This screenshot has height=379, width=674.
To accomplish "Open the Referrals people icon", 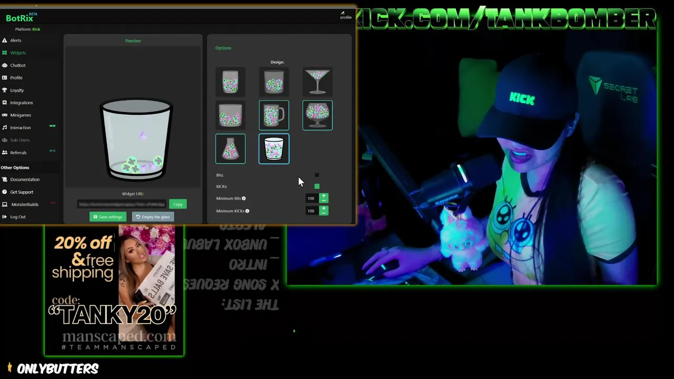I will [5, 153].
